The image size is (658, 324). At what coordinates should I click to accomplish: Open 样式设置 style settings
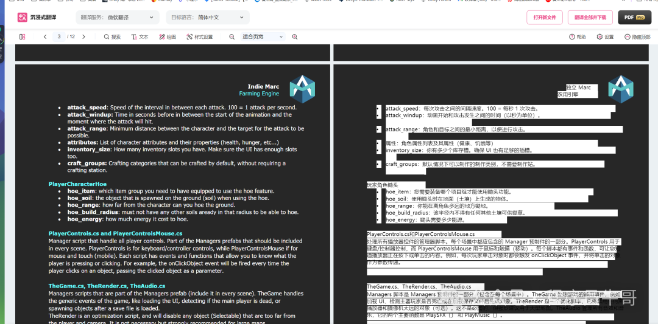click(x=200, y=37)
